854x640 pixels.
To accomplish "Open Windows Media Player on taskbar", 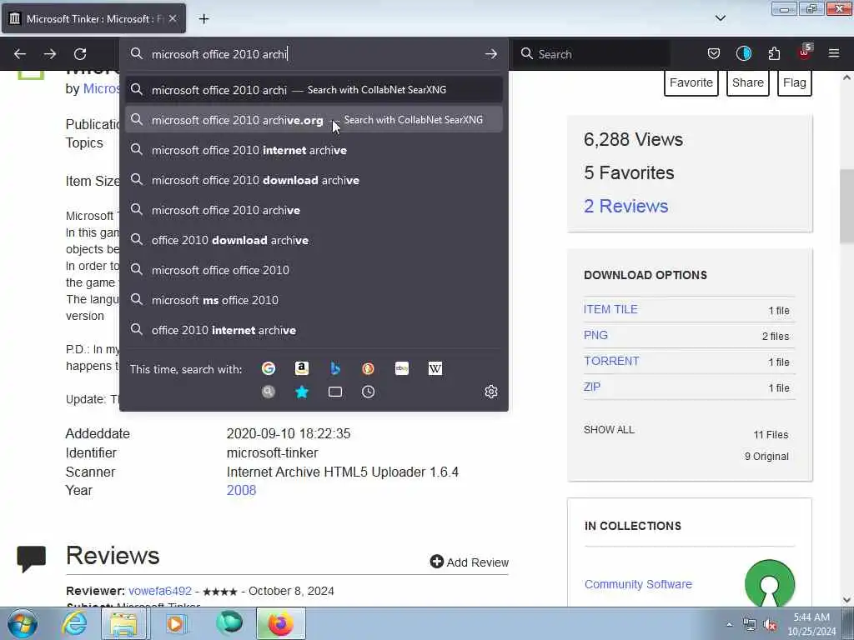I will [176, 623].
